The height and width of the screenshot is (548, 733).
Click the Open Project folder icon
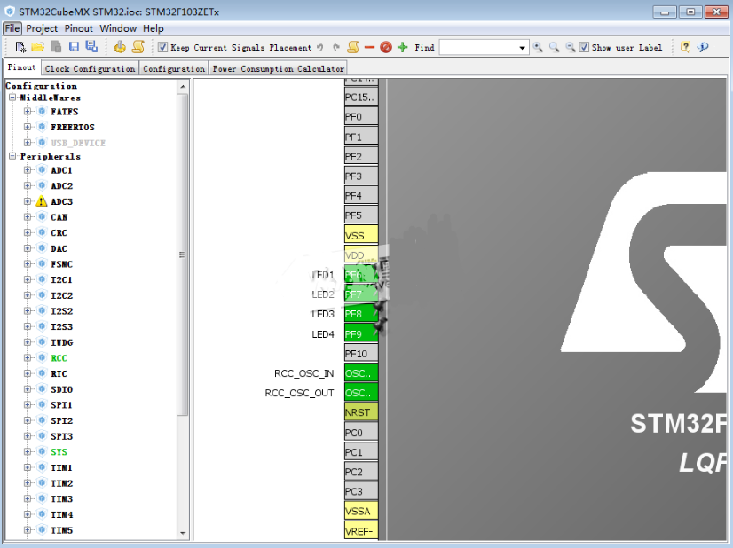pos(38,47)
